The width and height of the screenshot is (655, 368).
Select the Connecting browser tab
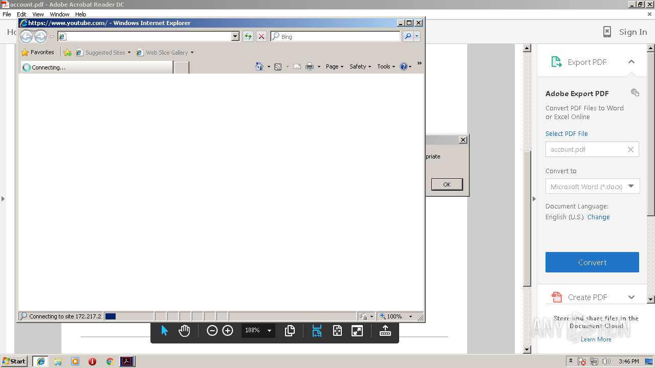[x=97, y=67]
